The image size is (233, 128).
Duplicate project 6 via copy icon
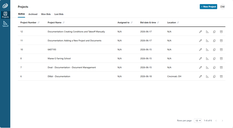pyautogui.click(x=214, y=76)
